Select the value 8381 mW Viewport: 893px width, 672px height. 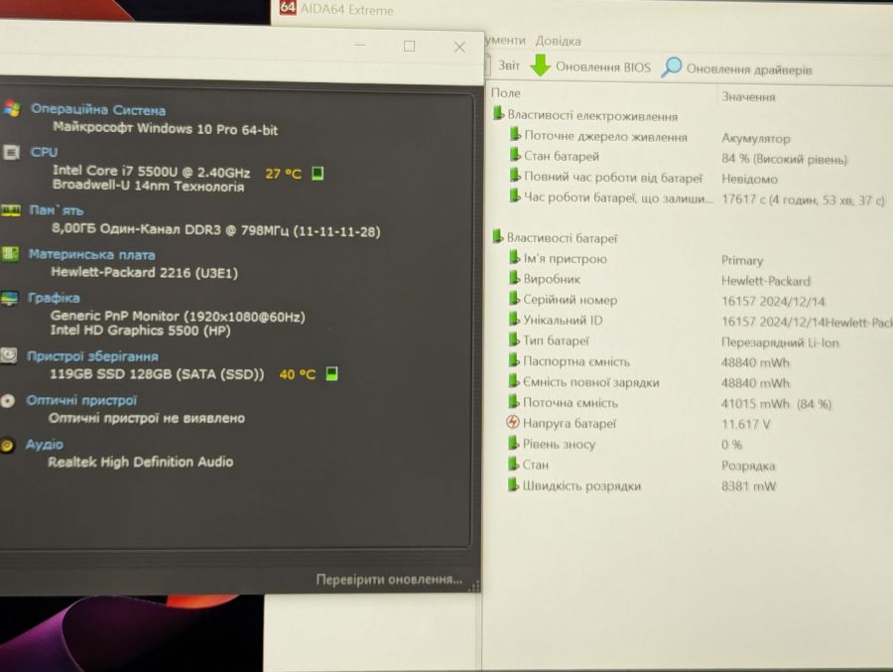coord(748,486)
